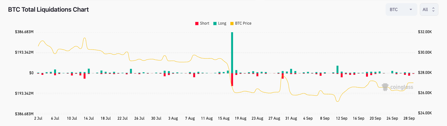Screen dimensions: 447x126
Task: Click the green Long legend swatch
Action: point(215,23)
